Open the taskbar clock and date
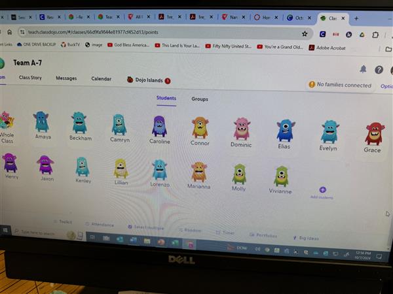 [x=363, y=255]
